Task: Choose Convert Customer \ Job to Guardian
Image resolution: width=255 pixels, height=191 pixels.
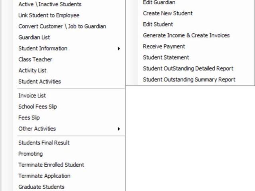Action: (x=62, y=26)
